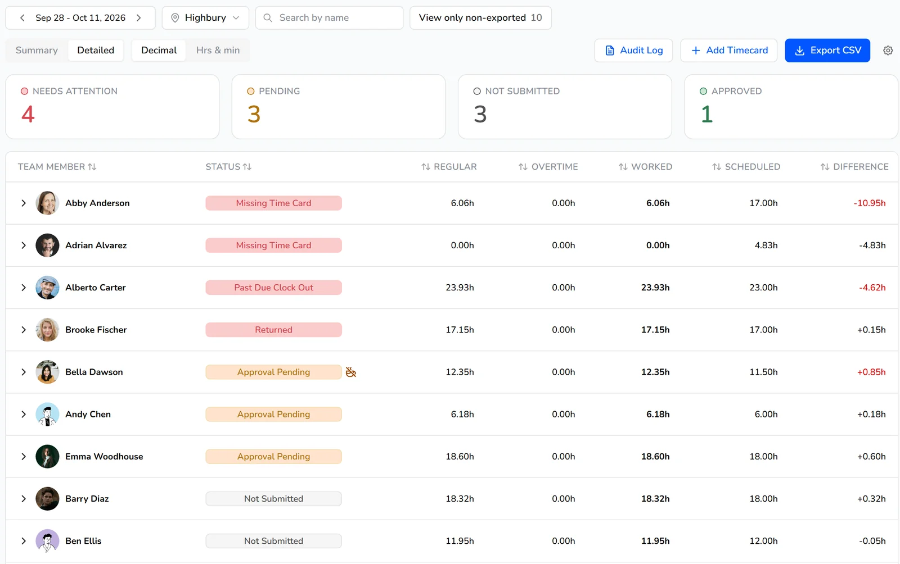
Task: Click Emma Woodhouse's Approval Pending badge
Action: coord(273,457)
